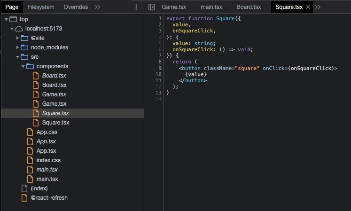Click the (index) document icon
Image resolution: width=351 pixels, height=211 pixels.
coord(24,188)
